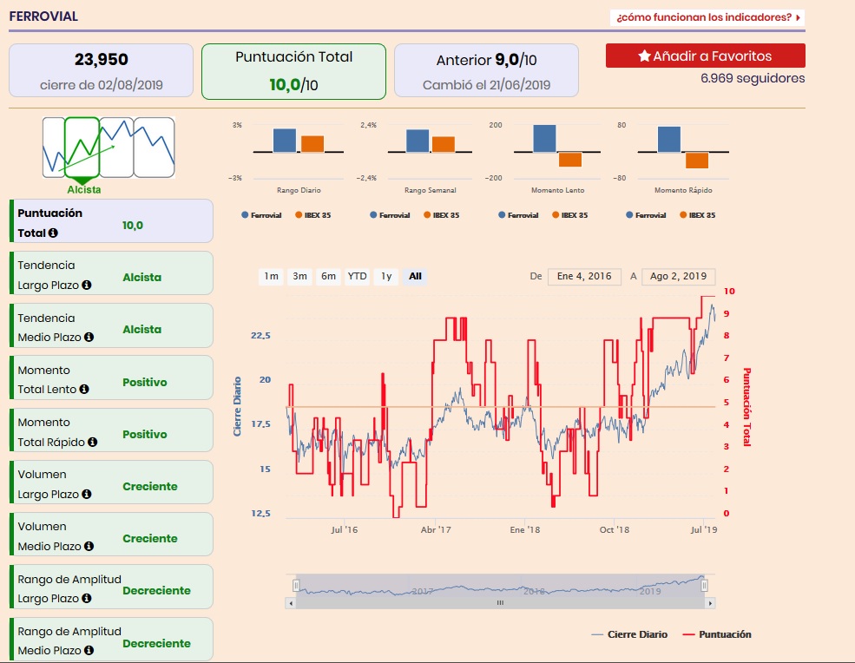Toggle IBEX 35 legend in Momento Lento chart
The image size is (855, 663).
[569, 215]
